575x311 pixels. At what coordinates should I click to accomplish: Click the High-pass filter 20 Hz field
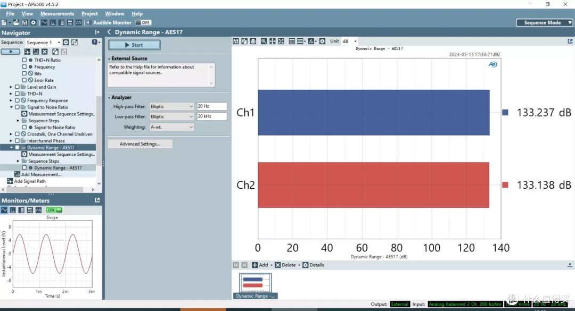click(211, 106)
